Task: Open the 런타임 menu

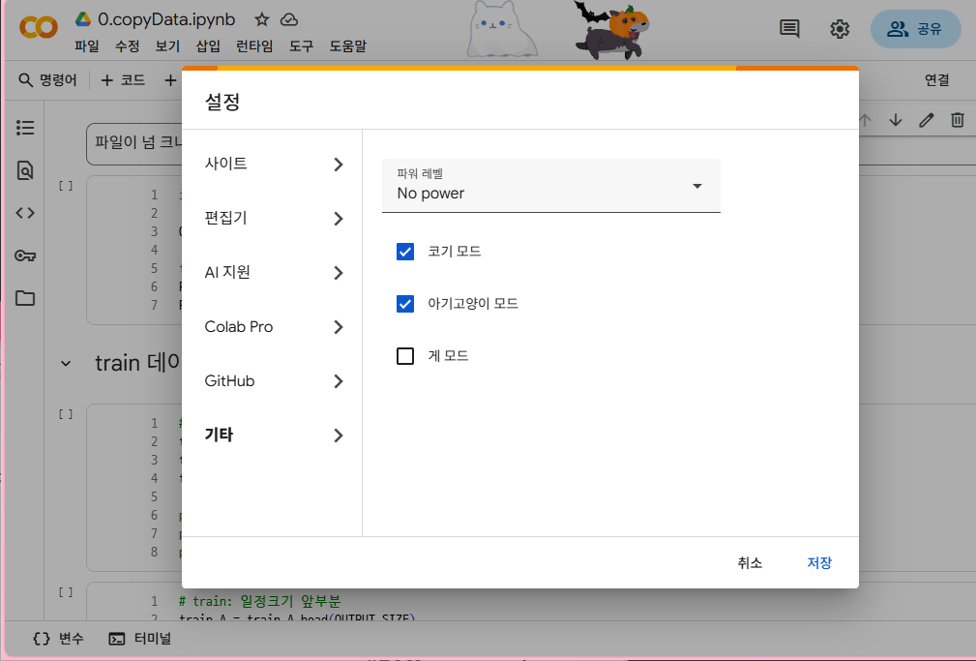Action: [x=254, y=45]
